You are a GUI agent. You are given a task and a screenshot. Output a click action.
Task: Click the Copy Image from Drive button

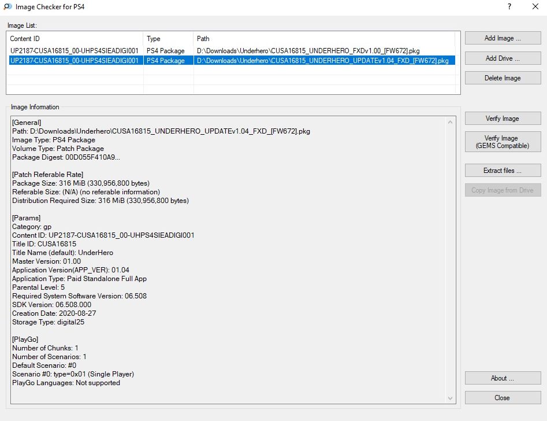503,190
